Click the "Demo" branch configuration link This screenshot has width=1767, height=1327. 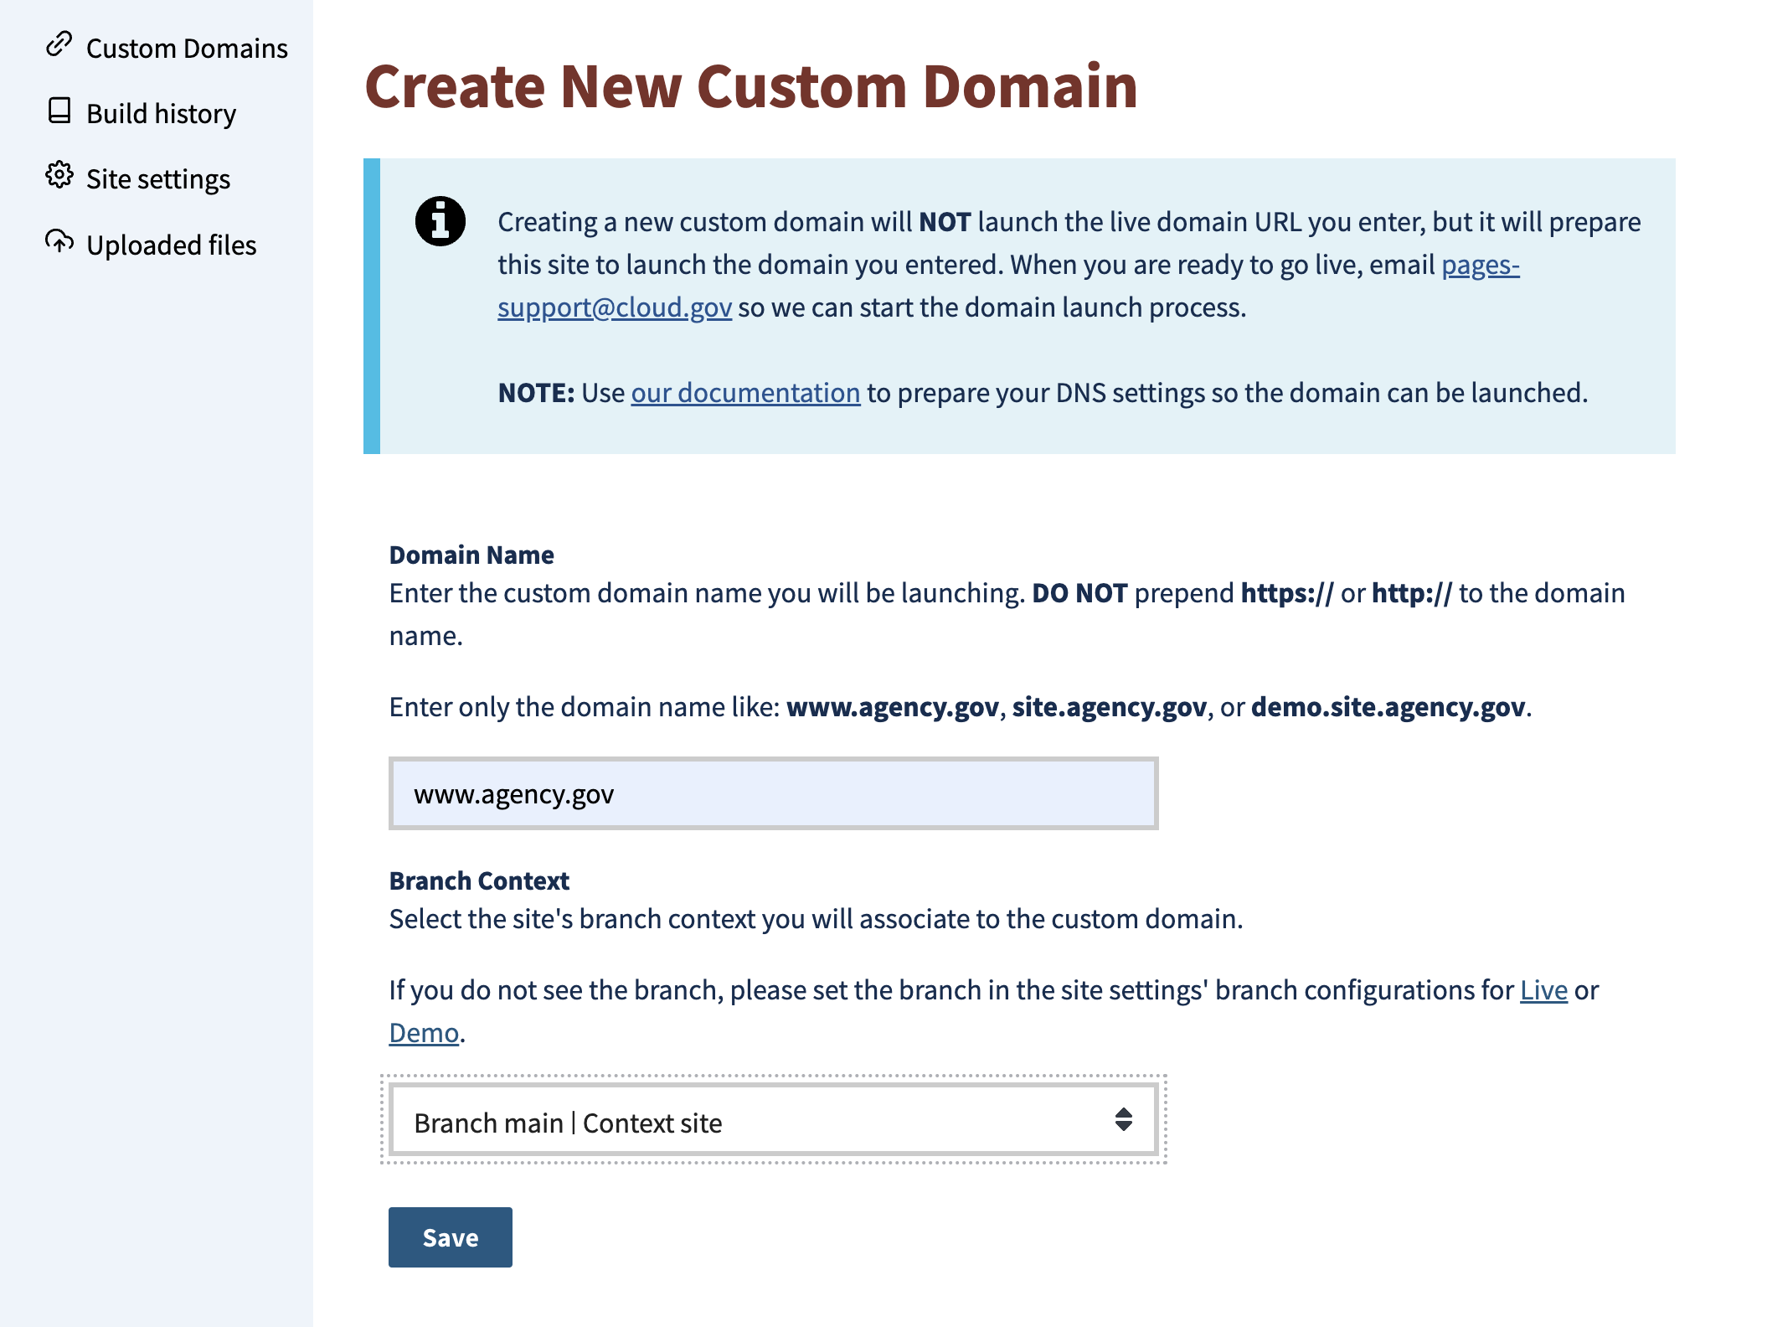pyautogui.click(x=422, y=1031)
